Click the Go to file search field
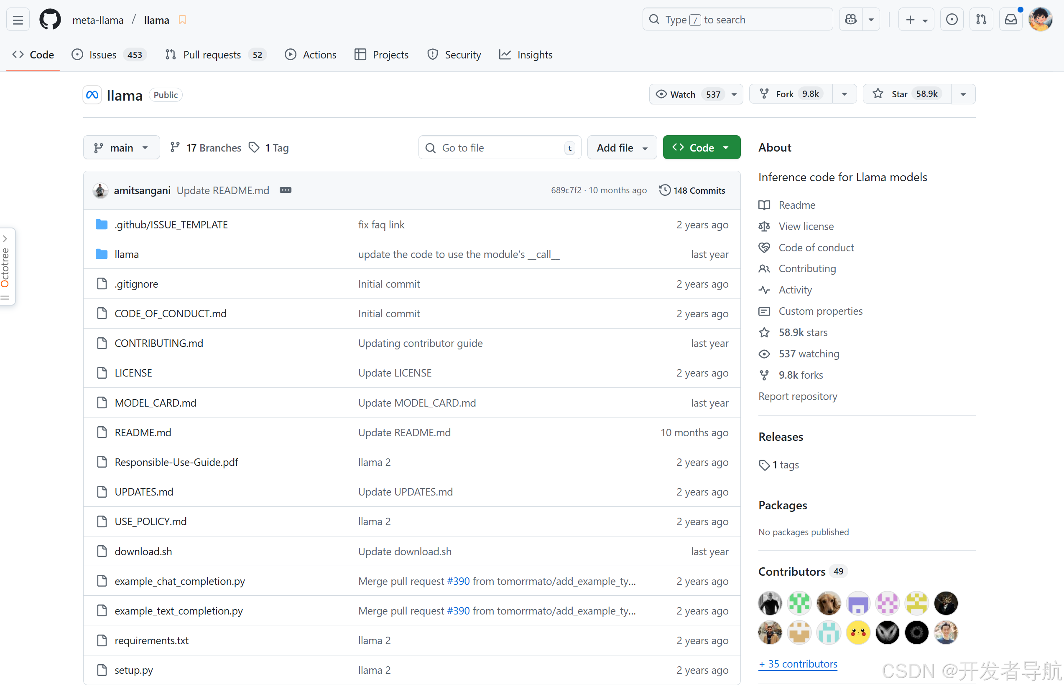 (x=498, y=148)
